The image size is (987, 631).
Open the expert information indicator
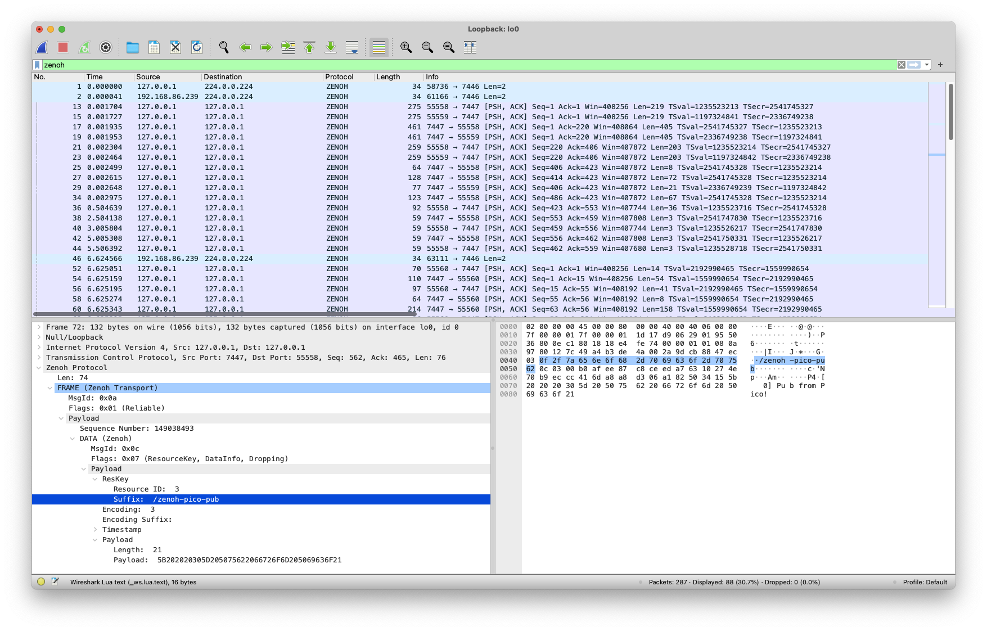coord(40,582)
